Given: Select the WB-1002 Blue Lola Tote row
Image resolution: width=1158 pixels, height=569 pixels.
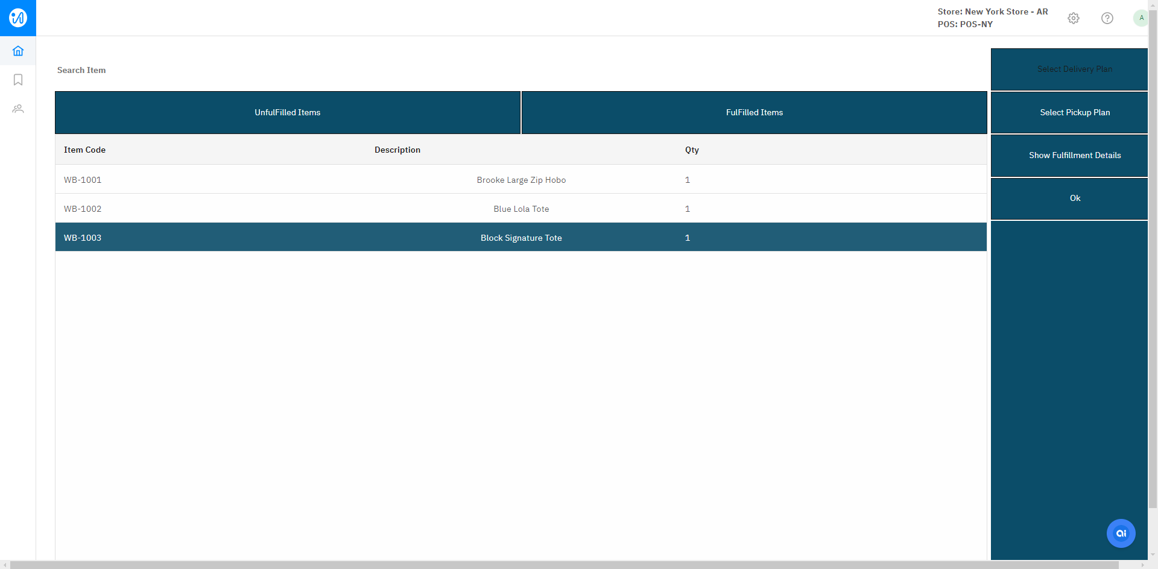Looking at the screenshot, I should coord(521,209).
